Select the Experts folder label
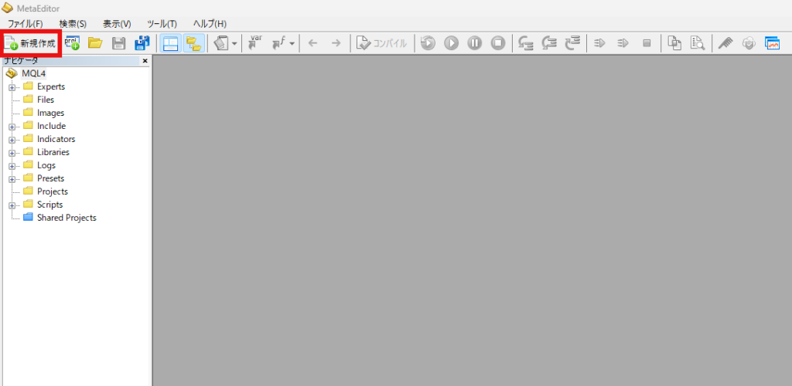 (51, 86)
